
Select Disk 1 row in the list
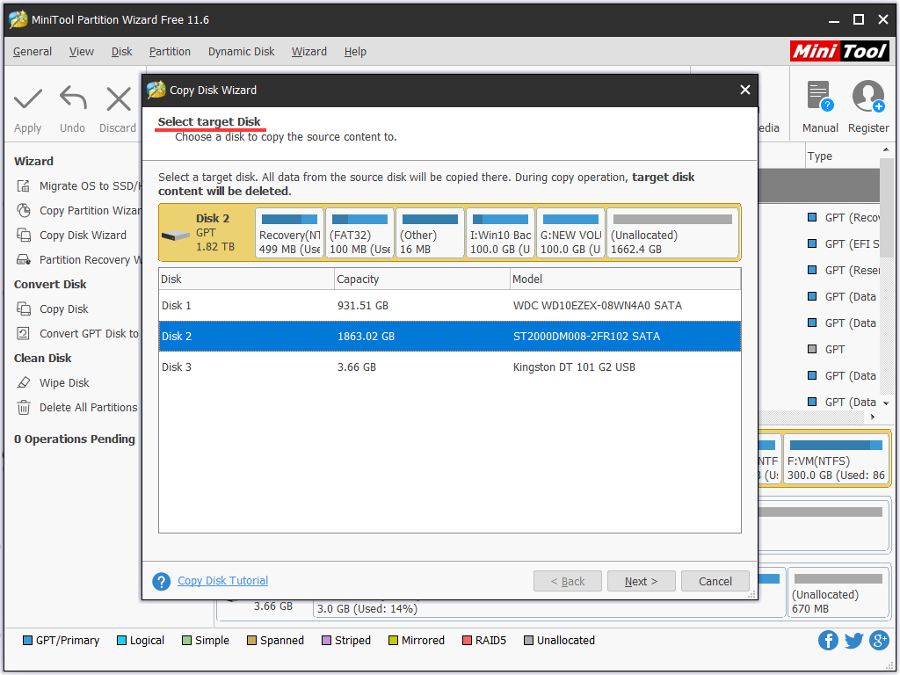(450, 305)
